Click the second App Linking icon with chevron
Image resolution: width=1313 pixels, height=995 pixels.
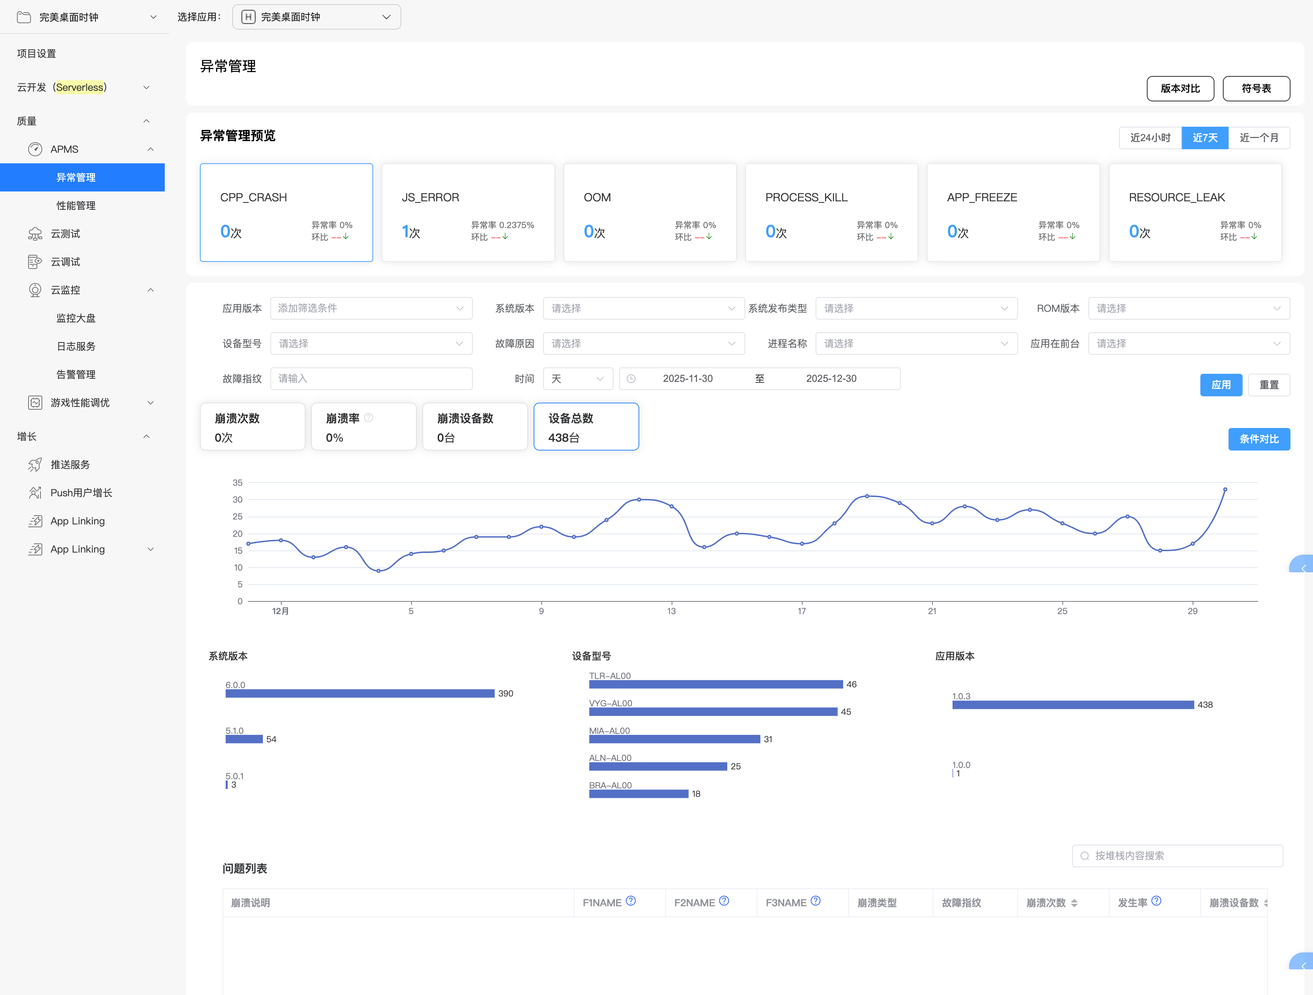coord(35,549)
